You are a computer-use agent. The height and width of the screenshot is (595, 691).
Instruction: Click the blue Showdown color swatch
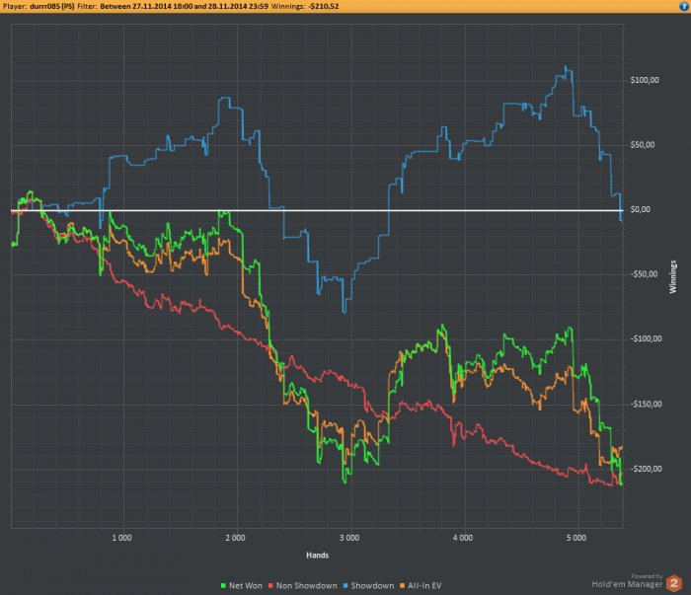(345, 586)
